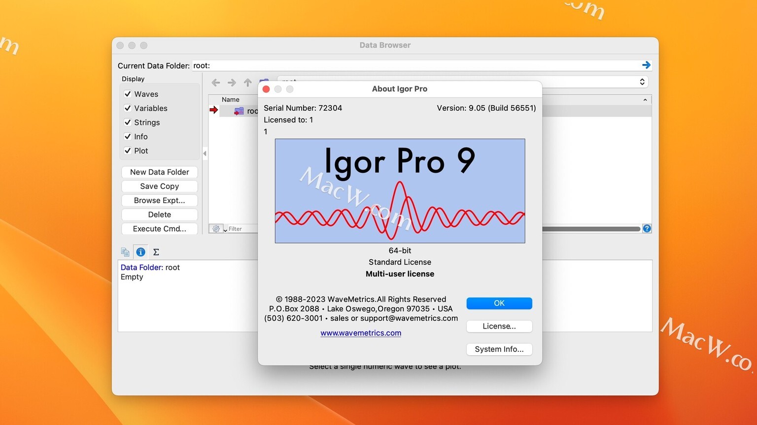Image resolution: width=757 pixels, height=425 pixels.
Task: Uncheck the Waves display checkbox
Action: click(x=128, y=94)
